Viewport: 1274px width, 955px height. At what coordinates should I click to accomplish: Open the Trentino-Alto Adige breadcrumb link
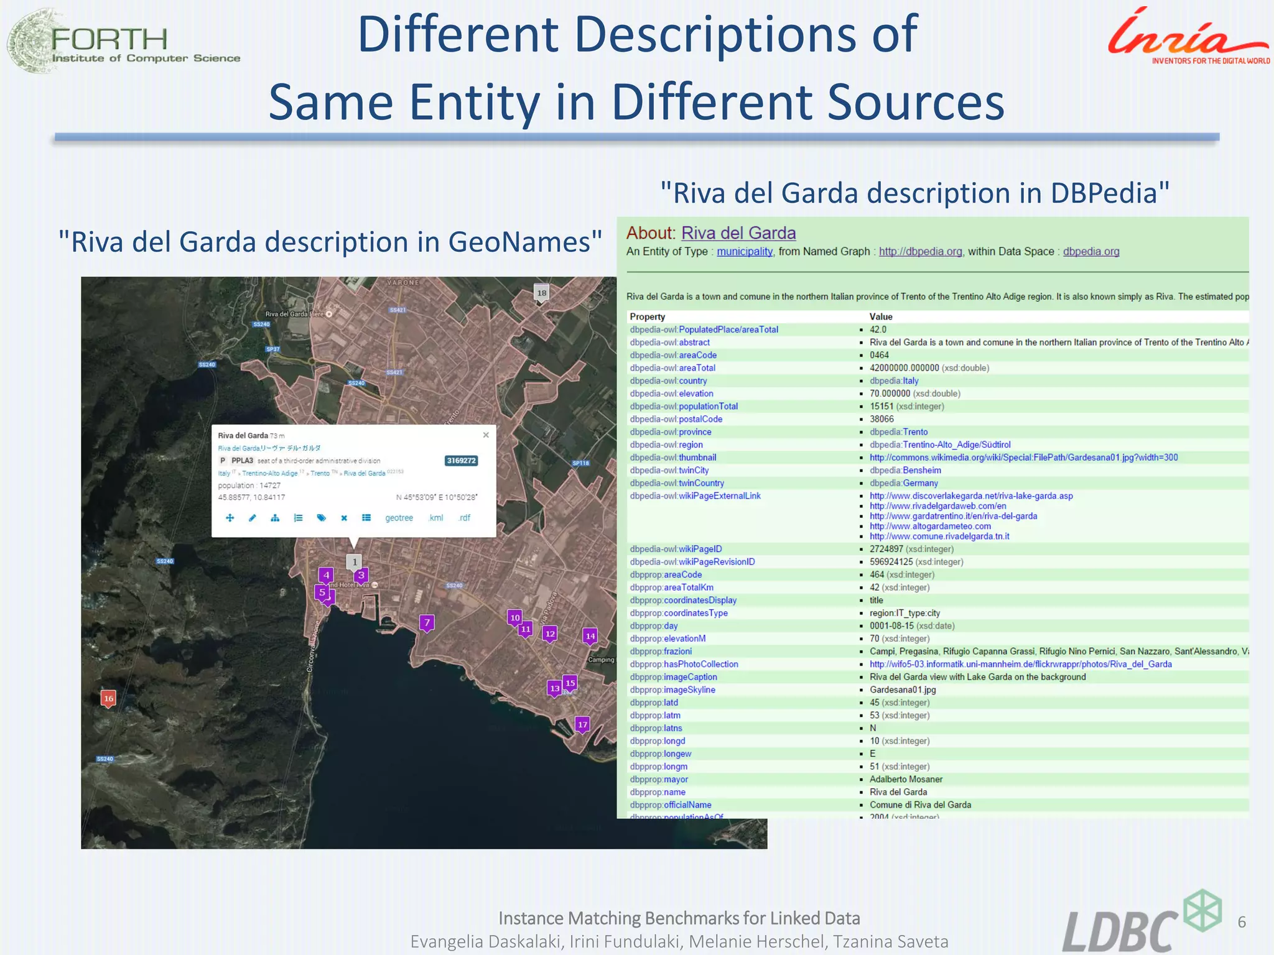pos(270,473)
